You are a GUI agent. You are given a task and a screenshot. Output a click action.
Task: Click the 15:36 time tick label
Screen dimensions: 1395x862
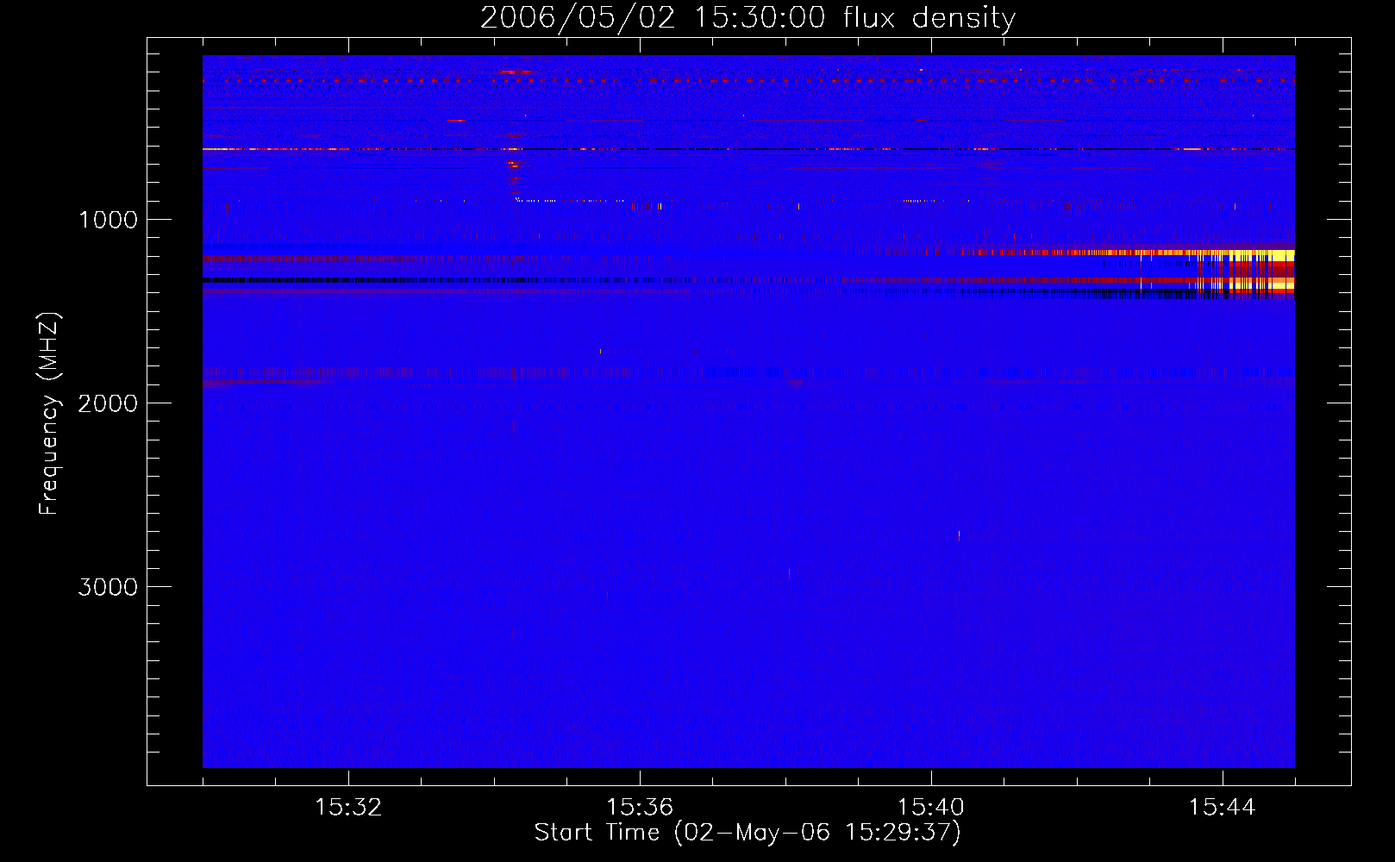pyautogui.click(x=640, y=808)
